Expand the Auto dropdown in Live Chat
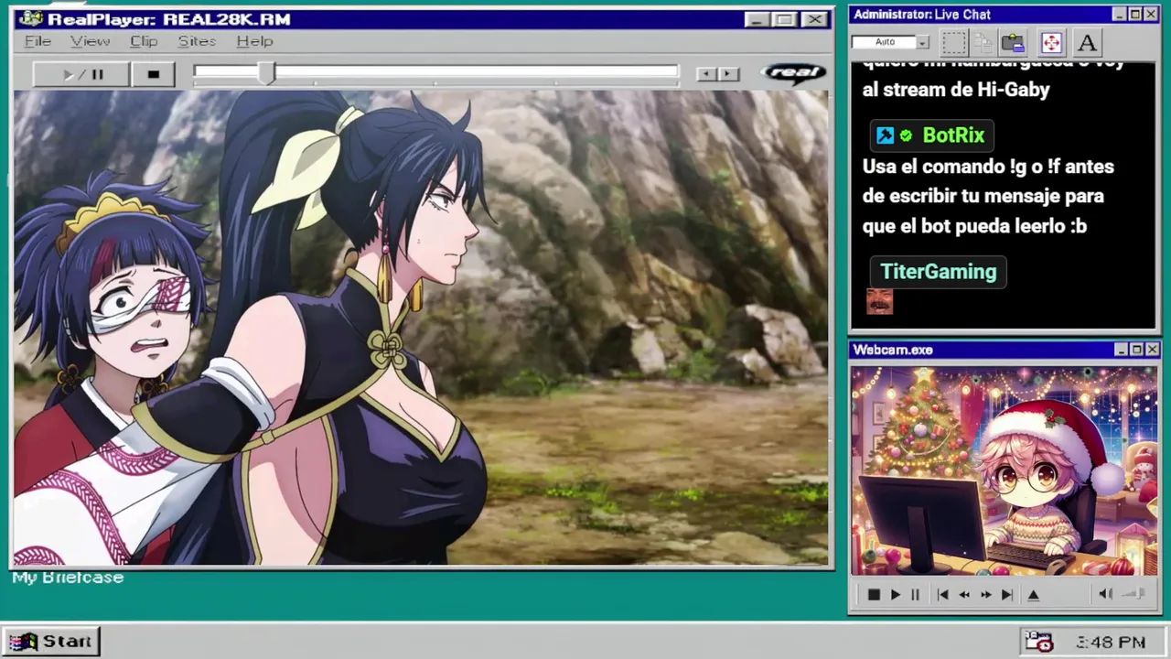1171x659 pixels. click(x=923, y=42)
